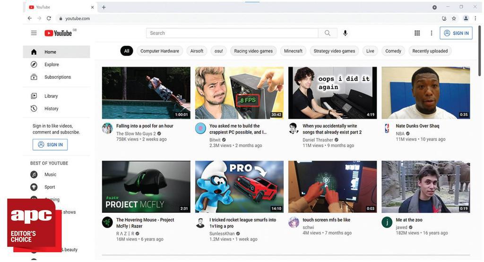Screen dimensions: 484x262
Task: Select the Live filter chip
Action: click(370, 51)
